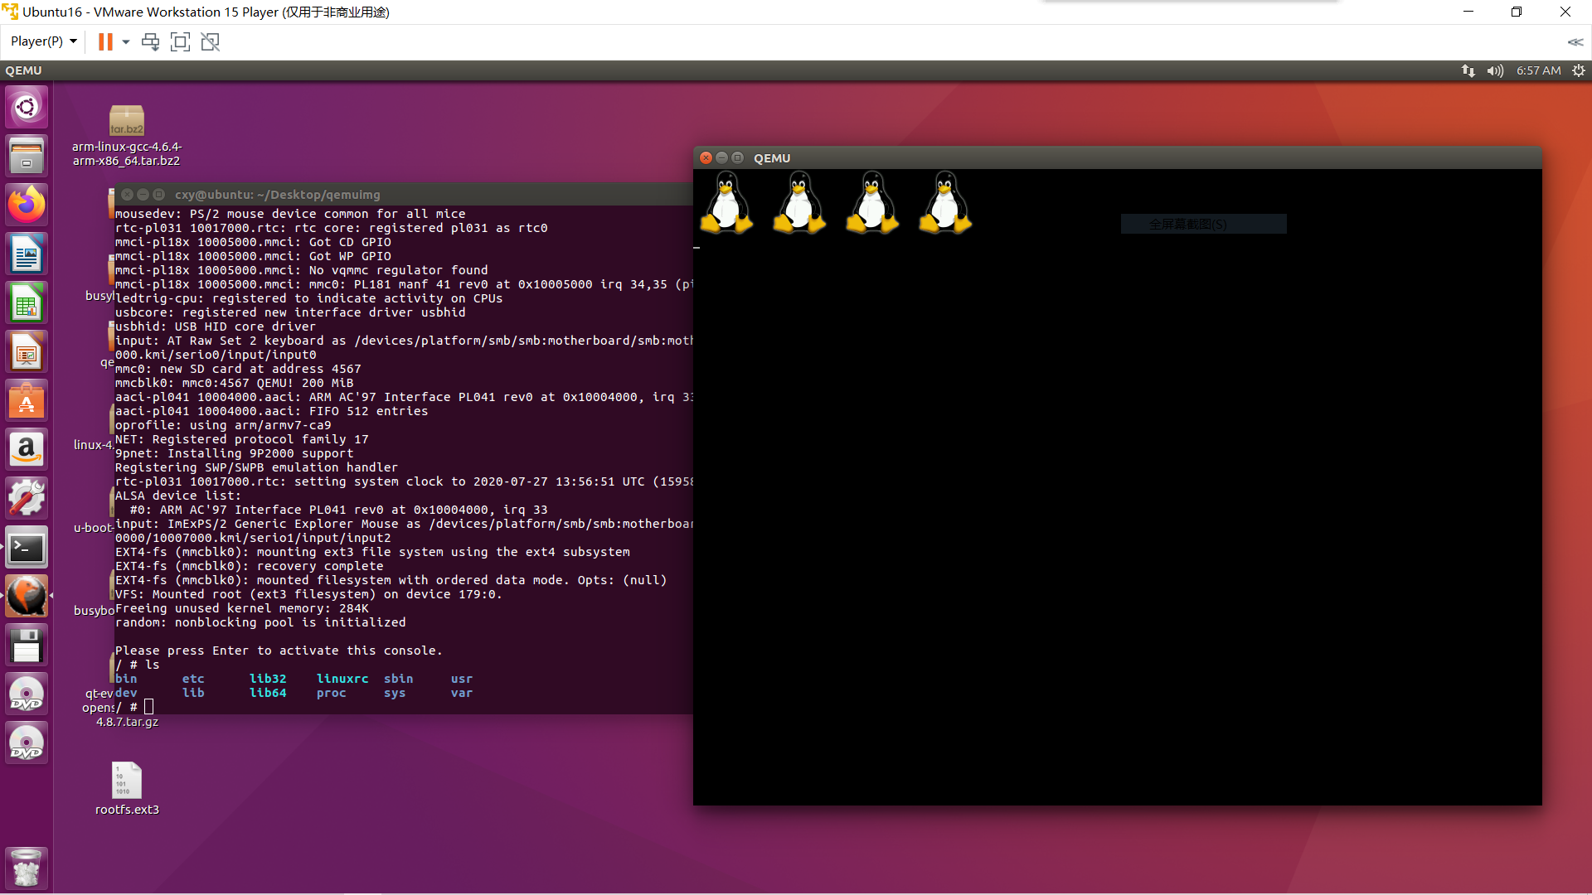Viewport: 1592px width, 895px height.
Task: Open the sound volume indicator menu
Action: point(1494,70)
